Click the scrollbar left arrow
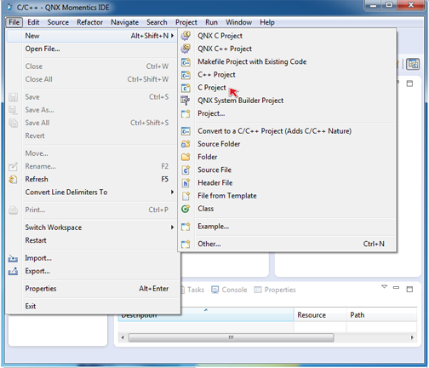The height and width of the screenshot is (368, 429). pos(123,337)
